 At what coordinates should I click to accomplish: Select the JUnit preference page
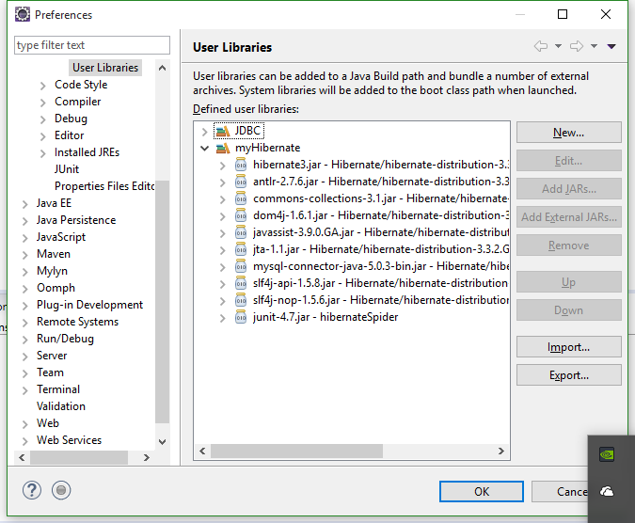67,169
